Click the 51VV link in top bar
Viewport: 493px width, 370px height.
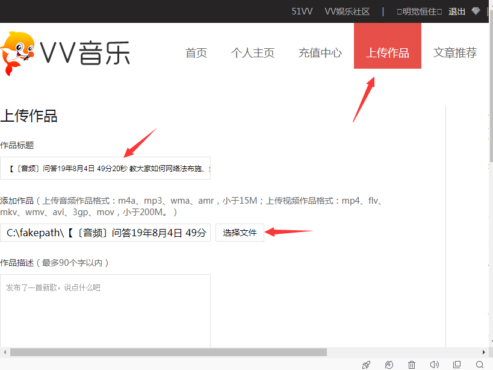click(302, 11)
